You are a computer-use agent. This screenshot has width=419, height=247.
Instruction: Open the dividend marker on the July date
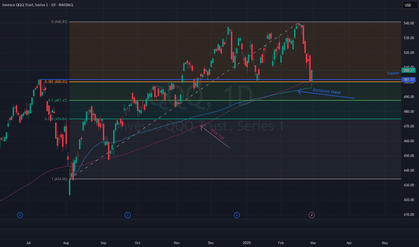click(x=20, y=215)
